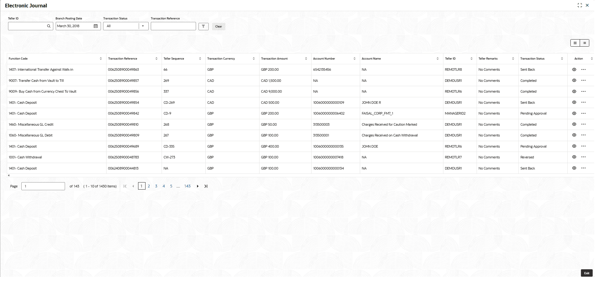Open the Branch Posting Date calendar picker

[x=96, y=26]
